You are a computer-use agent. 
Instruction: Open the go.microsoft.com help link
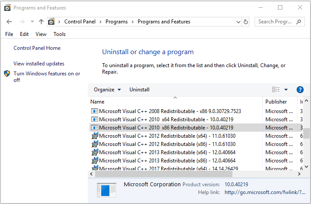(x=265, y=192)
